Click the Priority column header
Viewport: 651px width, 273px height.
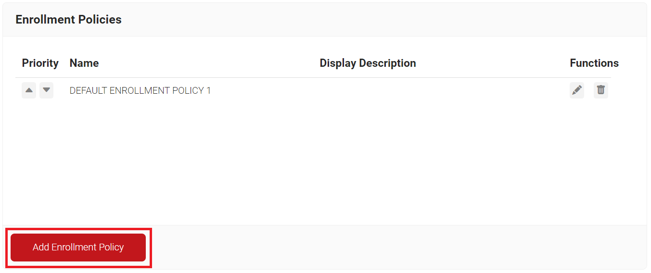[40, 63]
